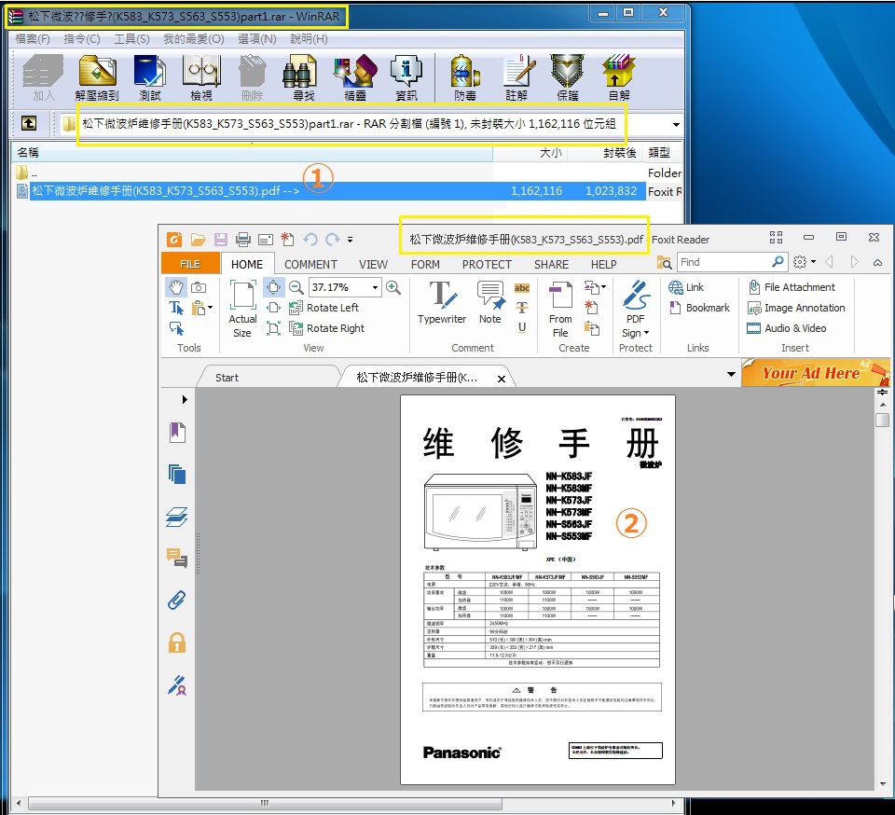Toggle Fit Visible view mode

(273, 328)
